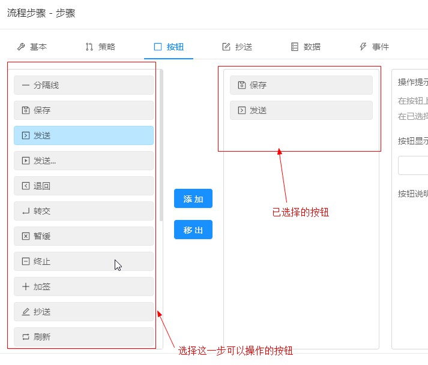Click the wrench icon beside 基本
Viewport: 428px width, 365px height.
coord(21,47)
